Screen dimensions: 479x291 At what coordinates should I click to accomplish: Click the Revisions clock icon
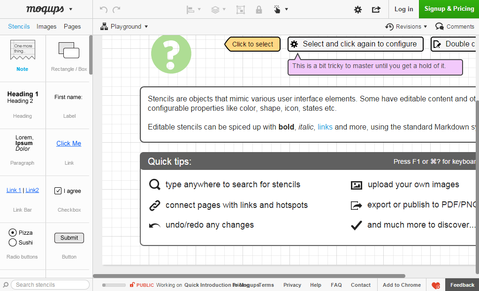coord(389,27)
